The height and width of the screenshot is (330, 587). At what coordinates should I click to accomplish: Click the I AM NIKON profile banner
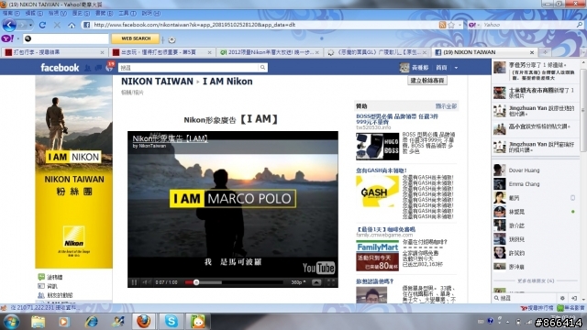tap(73, 171)
